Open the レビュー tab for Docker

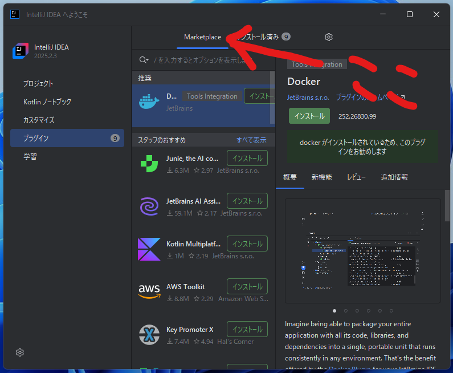pyautogui.click(x=356, y=177)
